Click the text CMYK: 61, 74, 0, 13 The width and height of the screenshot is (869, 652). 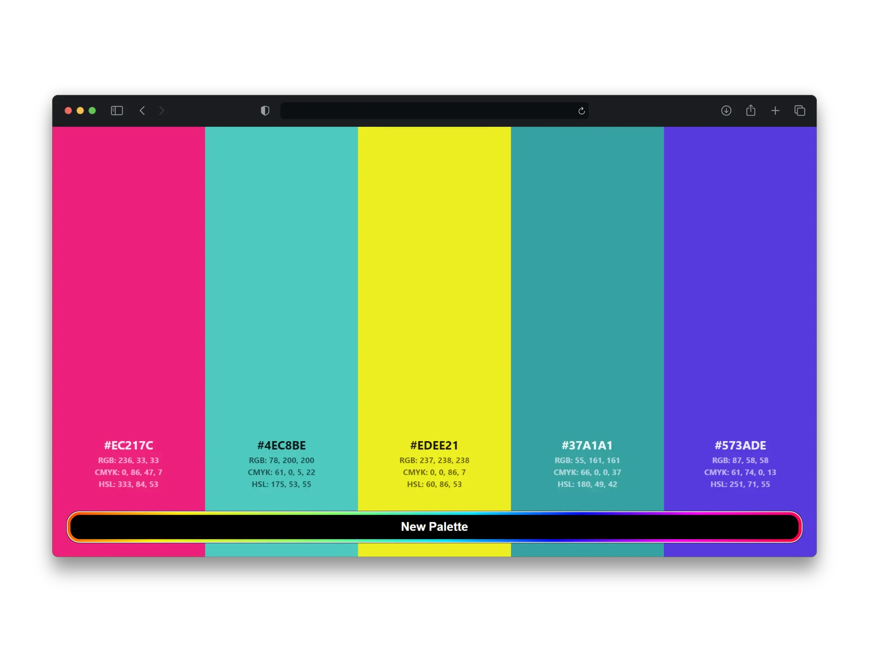[740, 472]
